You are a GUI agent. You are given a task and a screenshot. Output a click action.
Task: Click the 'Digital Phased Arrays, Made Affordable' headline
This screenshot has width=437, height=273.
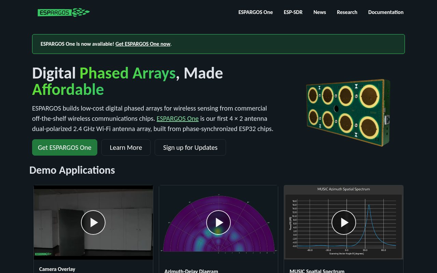tap(127, 81)
